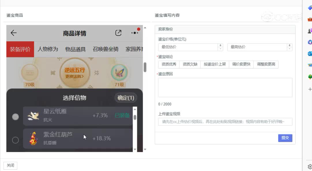
Task: Choose 按鉴定价上架 conclusion option
Action: pos(215,64)
